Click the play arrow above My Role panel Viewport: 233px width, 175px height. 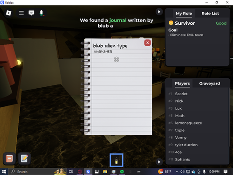[159, 12]
